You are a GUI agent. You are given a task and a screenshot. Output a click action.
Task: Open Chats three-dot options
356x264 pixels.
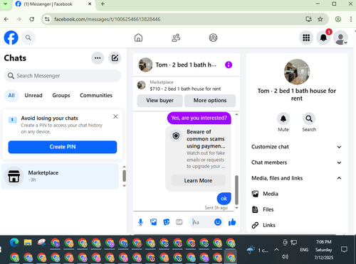[x=98, y=58]
